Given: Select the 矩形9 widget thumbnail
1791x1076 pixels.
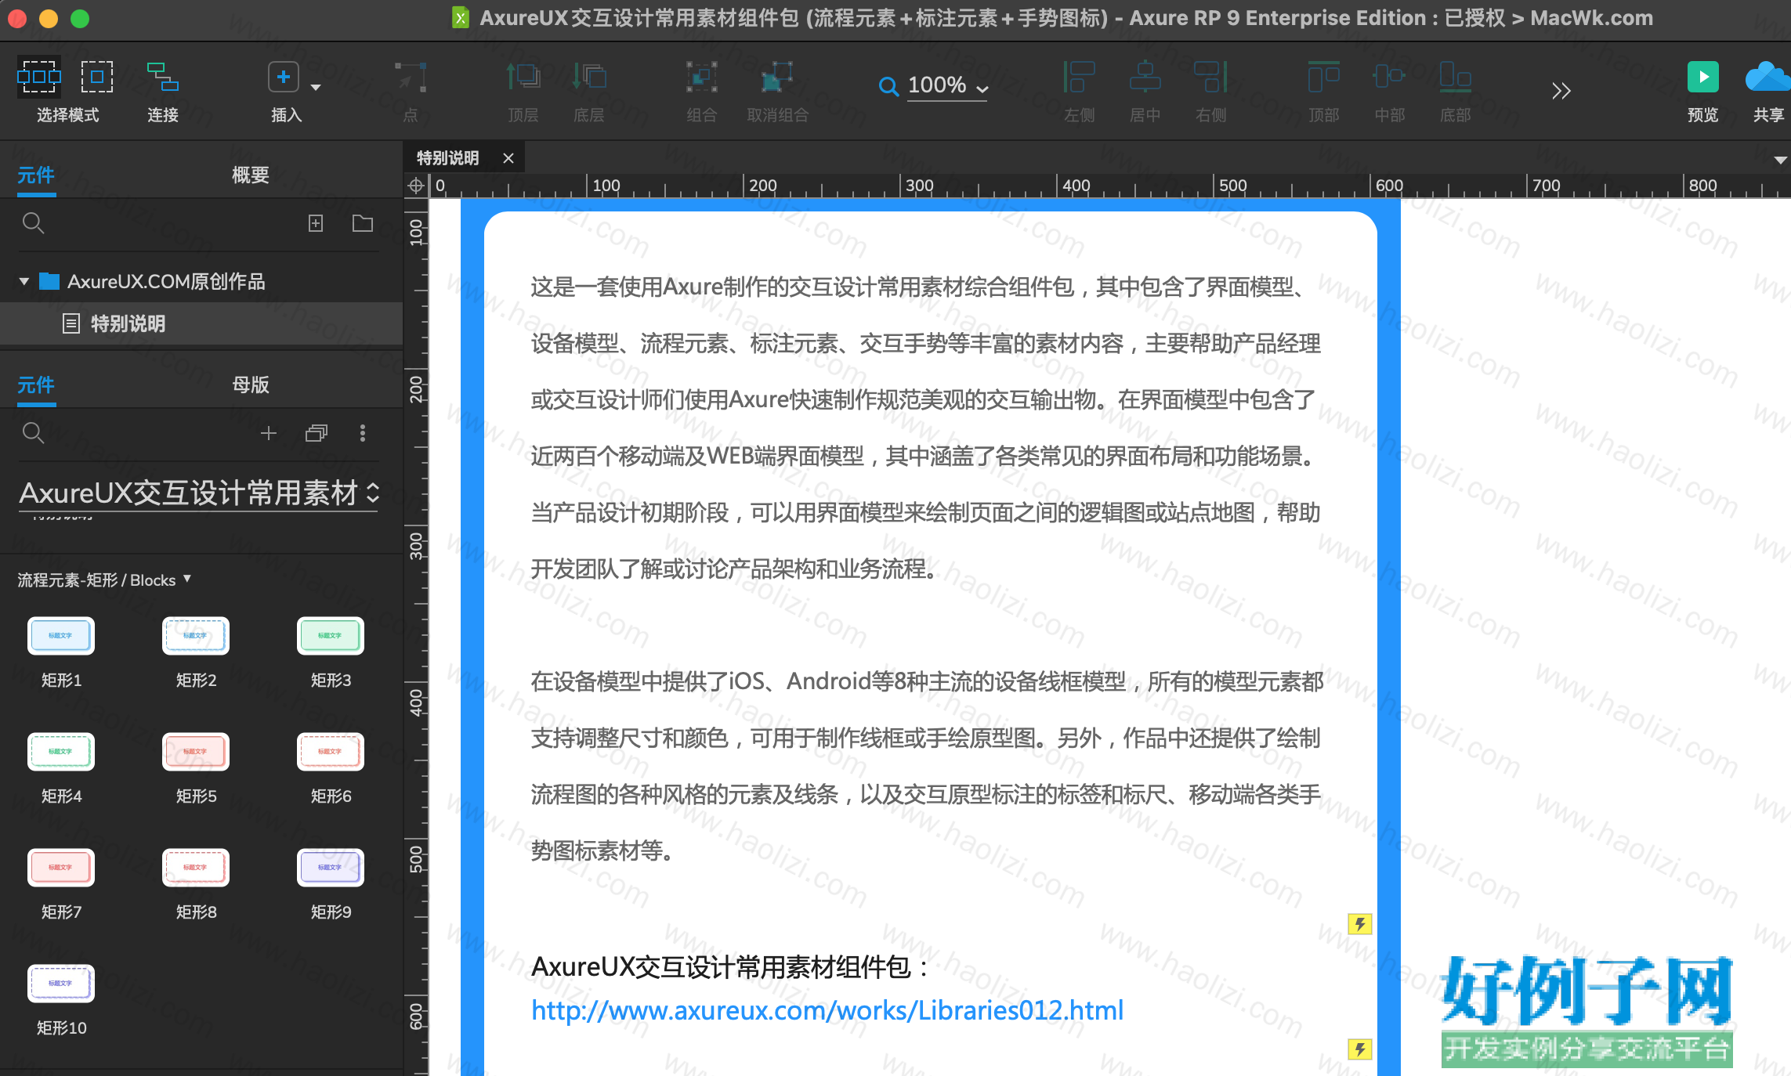Looking at the screenshot, I should pos(331,868).
